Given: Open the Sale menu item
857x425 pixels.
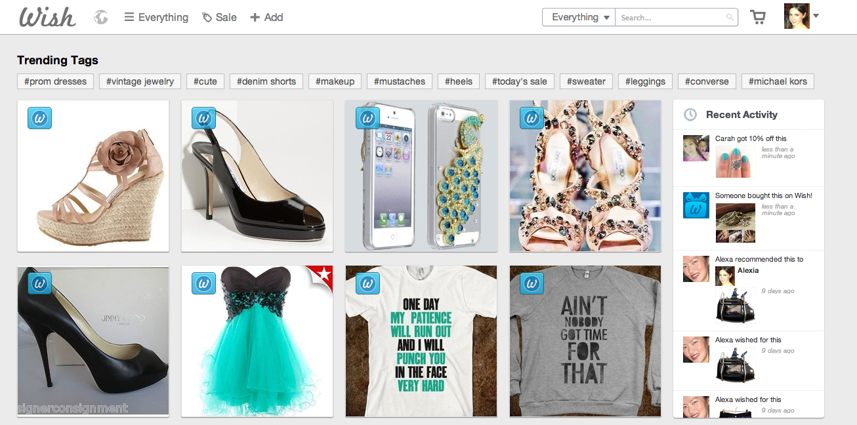Looking at the screenshot, I should pyautogui.click(x=219, y=17).
